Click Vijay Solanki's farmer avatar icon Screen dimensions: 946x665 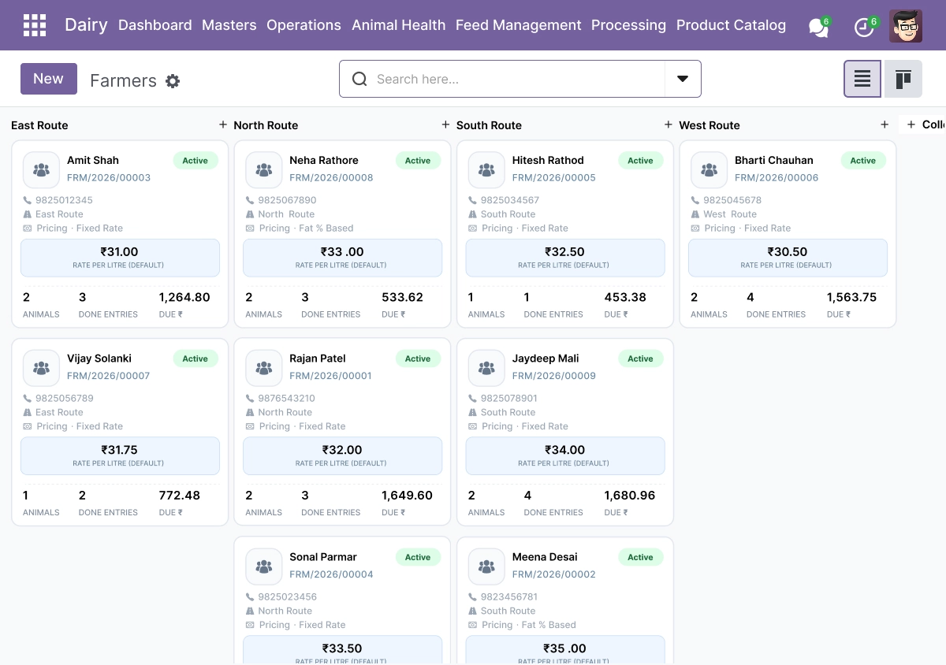click(42, 368)
